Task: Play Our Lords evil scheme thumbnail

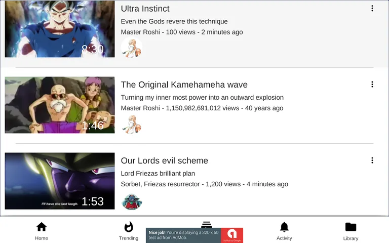Action: tap(60, 181)
